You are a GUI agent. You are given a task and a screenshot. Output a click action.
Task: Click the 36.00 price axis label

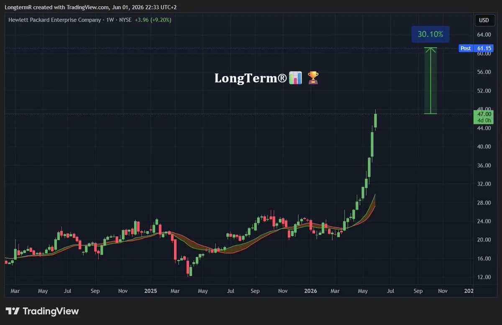(x=484, y=166)
